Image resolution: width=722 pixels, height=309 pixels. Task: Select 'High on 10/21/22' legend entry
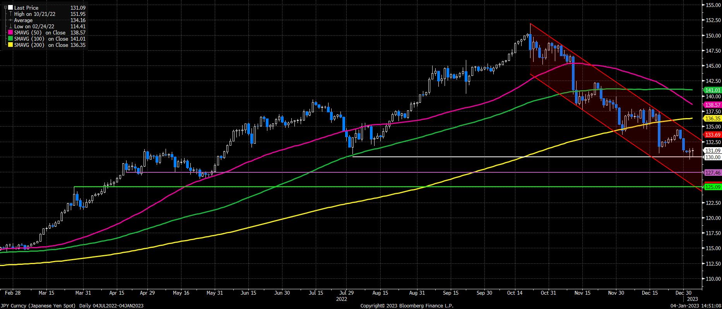[34, 14]
